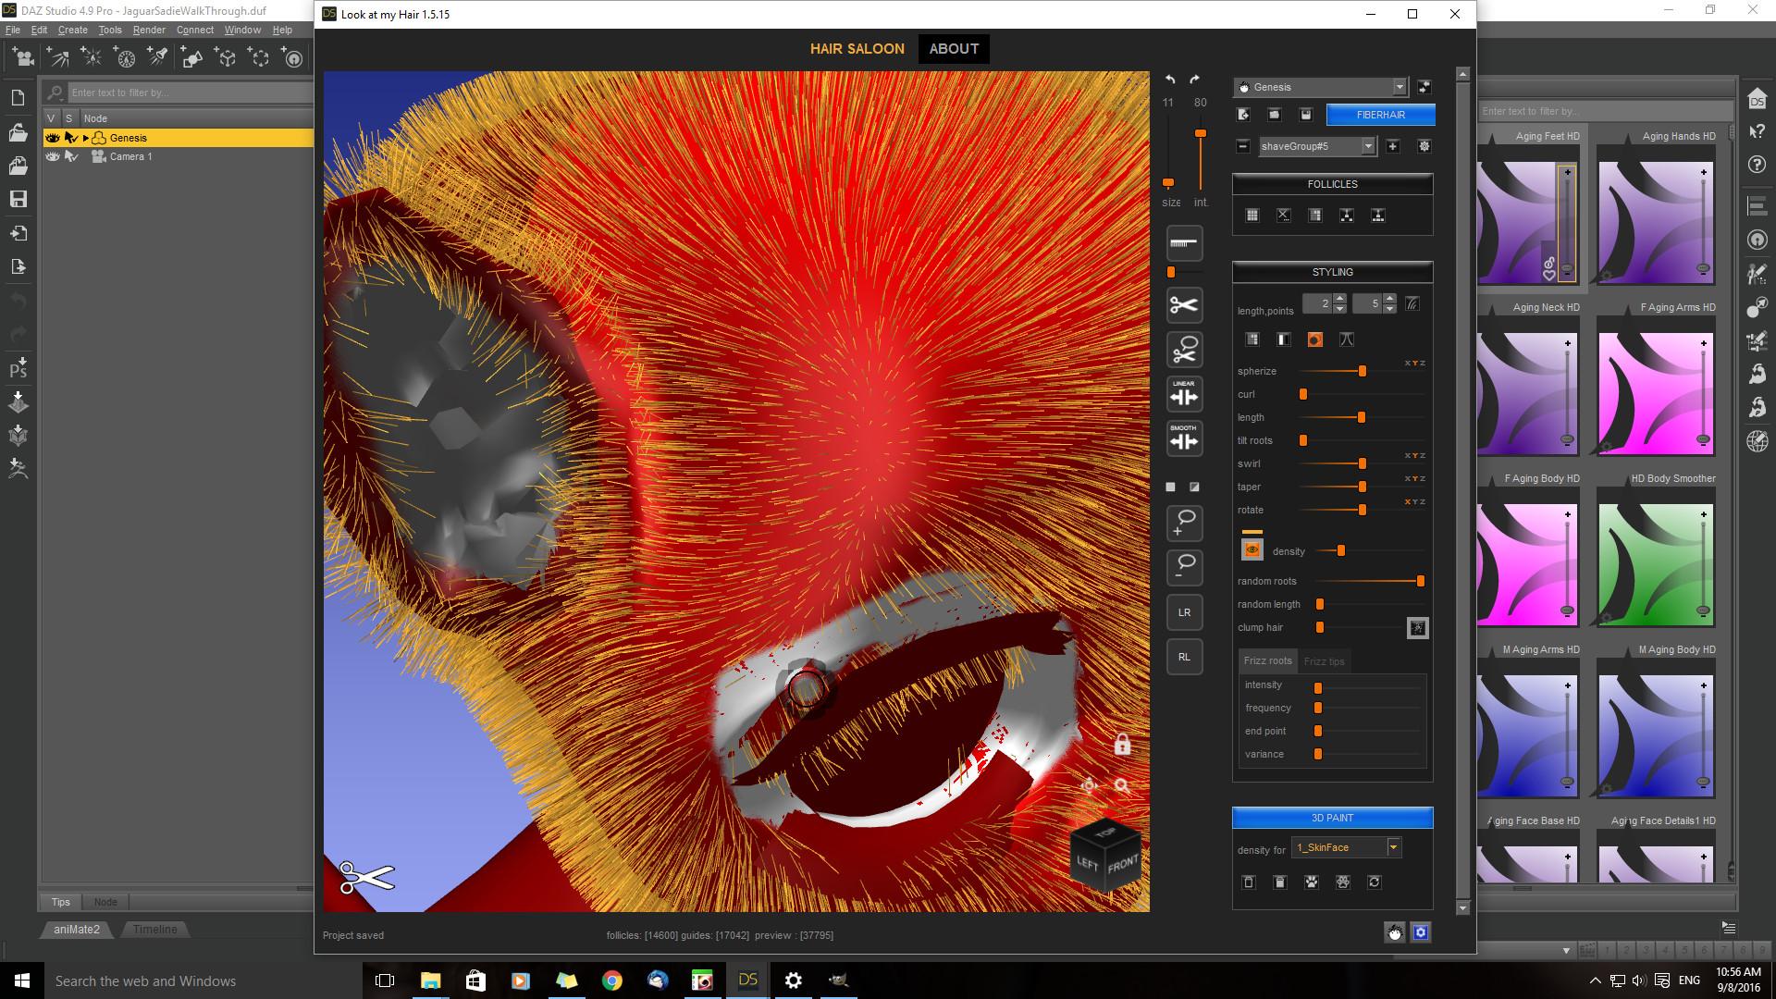Open the Genesis figure dropdown

[1399, 87]
